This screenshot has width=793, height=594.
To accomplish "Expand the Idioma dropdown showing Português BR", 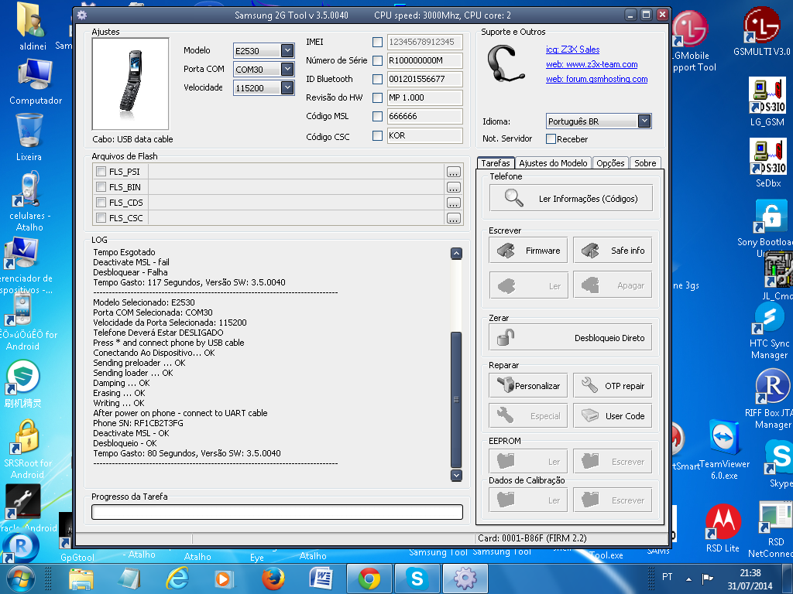I will [644, 121].
